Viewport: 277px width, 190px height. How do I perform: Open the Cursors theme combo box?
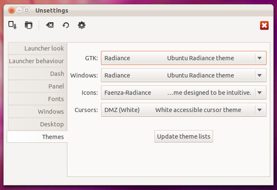184,110
